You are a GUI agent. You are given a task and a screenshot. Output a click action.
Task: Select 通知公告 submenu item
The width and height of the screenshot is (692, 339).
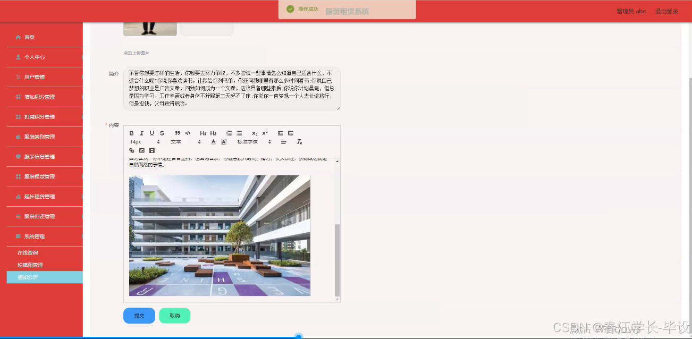tap(45, 277)
